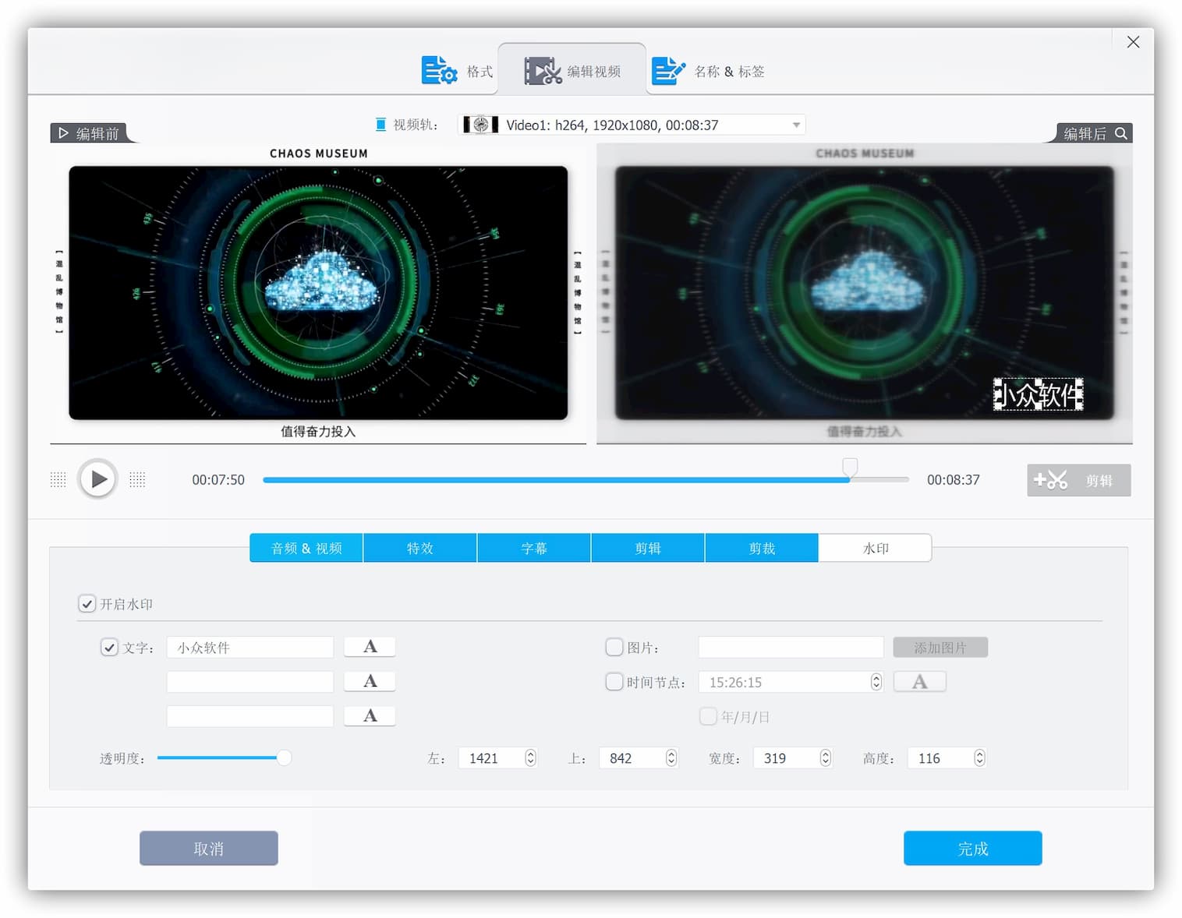Open font settings for second text line
Screen dimensions: 1182x918
[370, 681]
